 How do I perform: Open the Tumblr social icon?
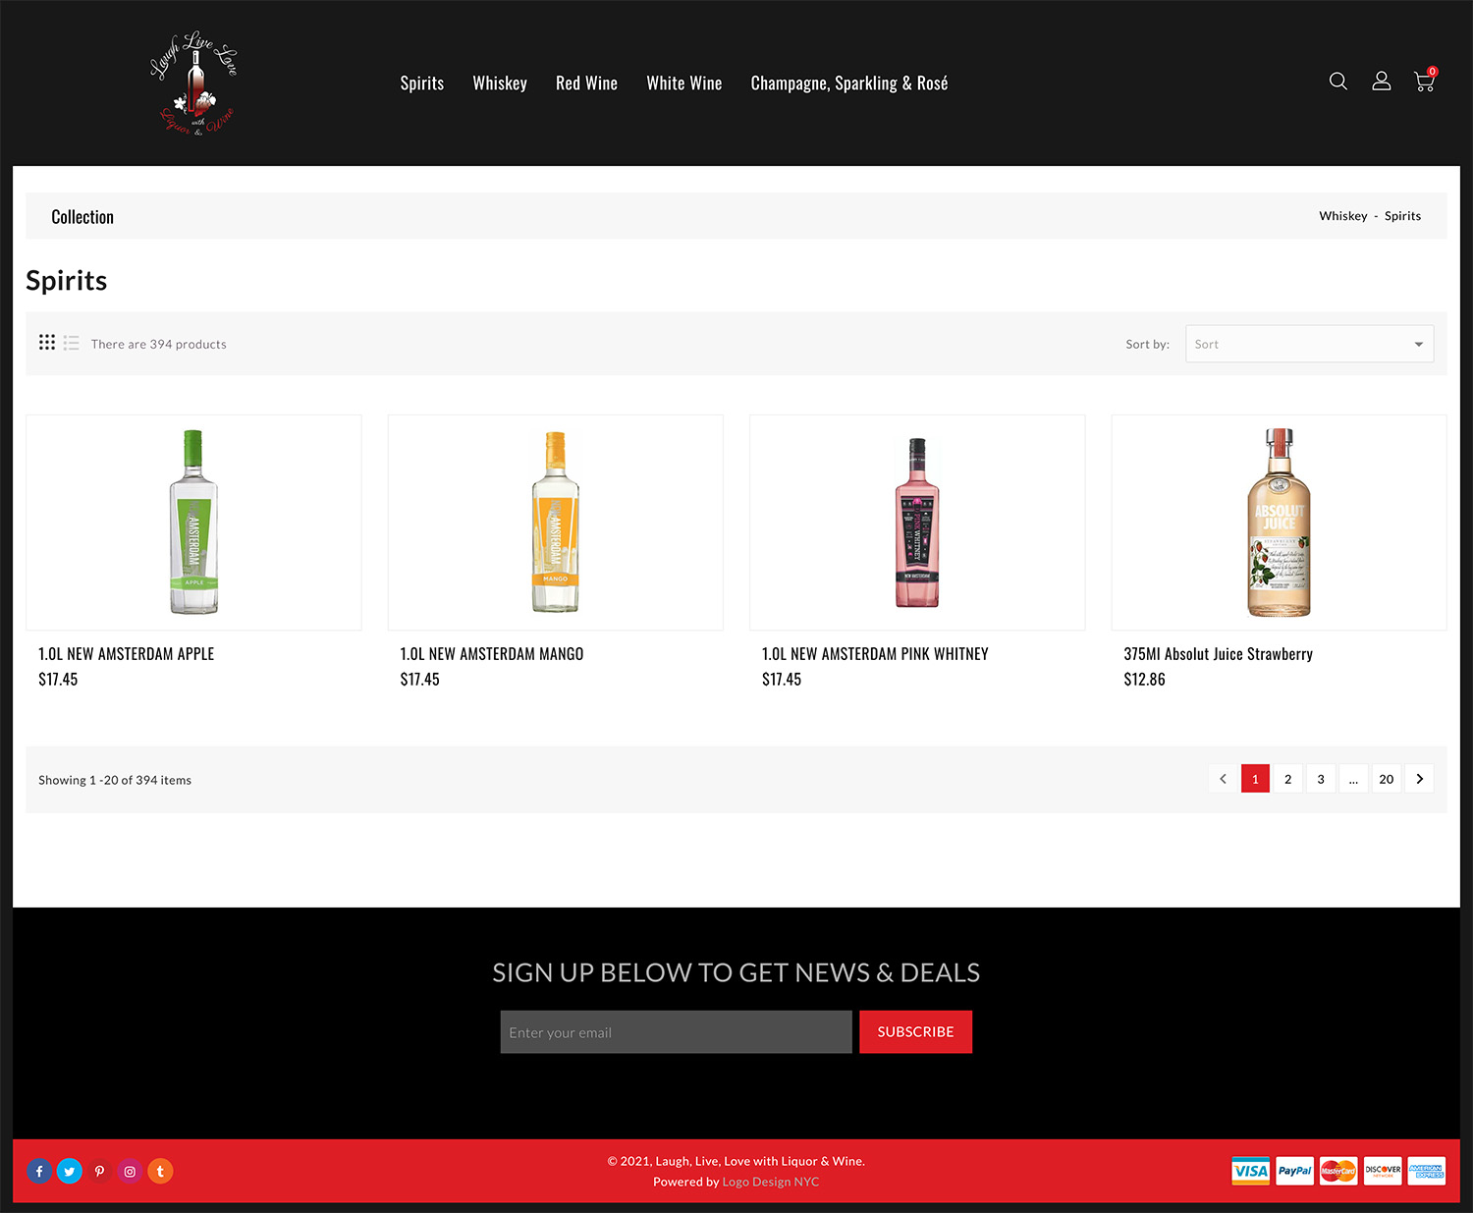point(160,1171)
